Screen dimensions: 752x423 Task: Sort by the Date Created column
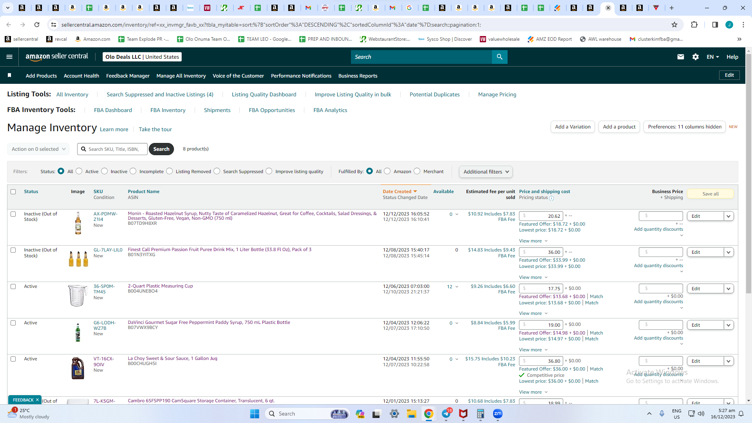[x=399, y=192]
